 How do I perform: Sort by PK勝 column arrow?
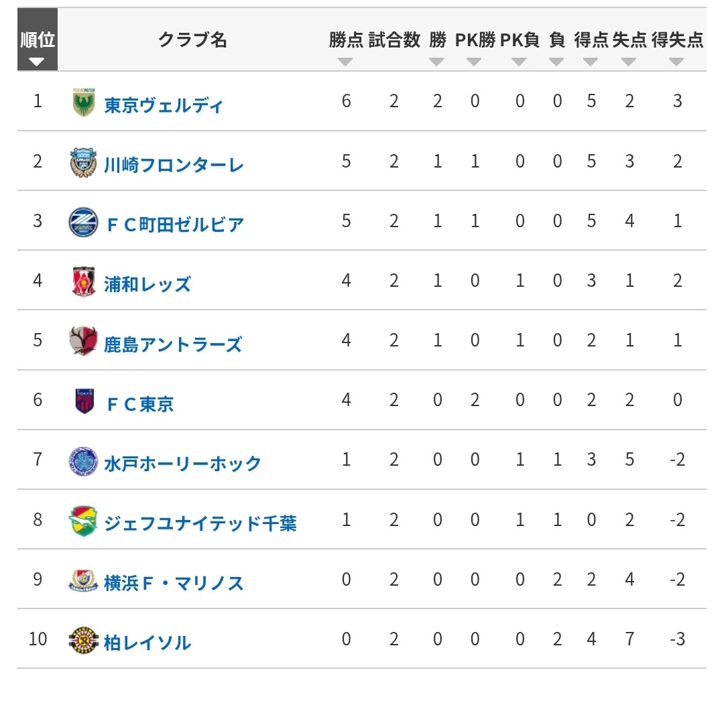coord(475,62)
